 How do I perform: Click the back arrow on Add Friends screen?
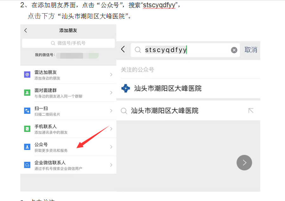pyautogui.click(x=26, y=30)
